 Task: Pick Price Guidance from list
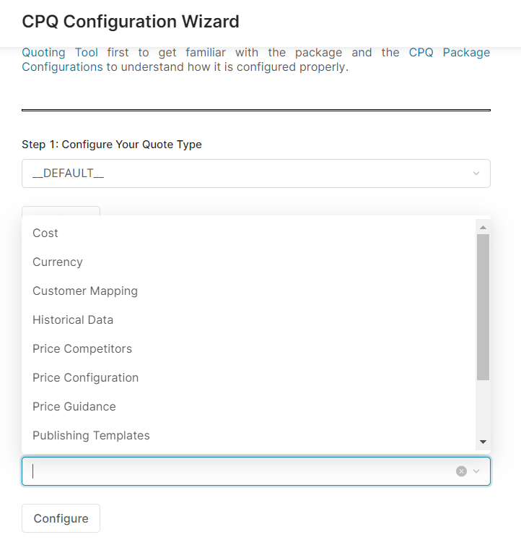pos(74,406)
